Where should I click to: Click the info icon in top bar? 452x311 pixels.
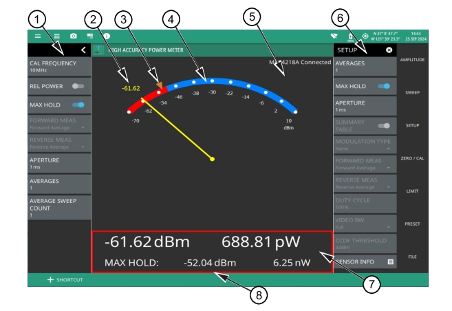107,35
